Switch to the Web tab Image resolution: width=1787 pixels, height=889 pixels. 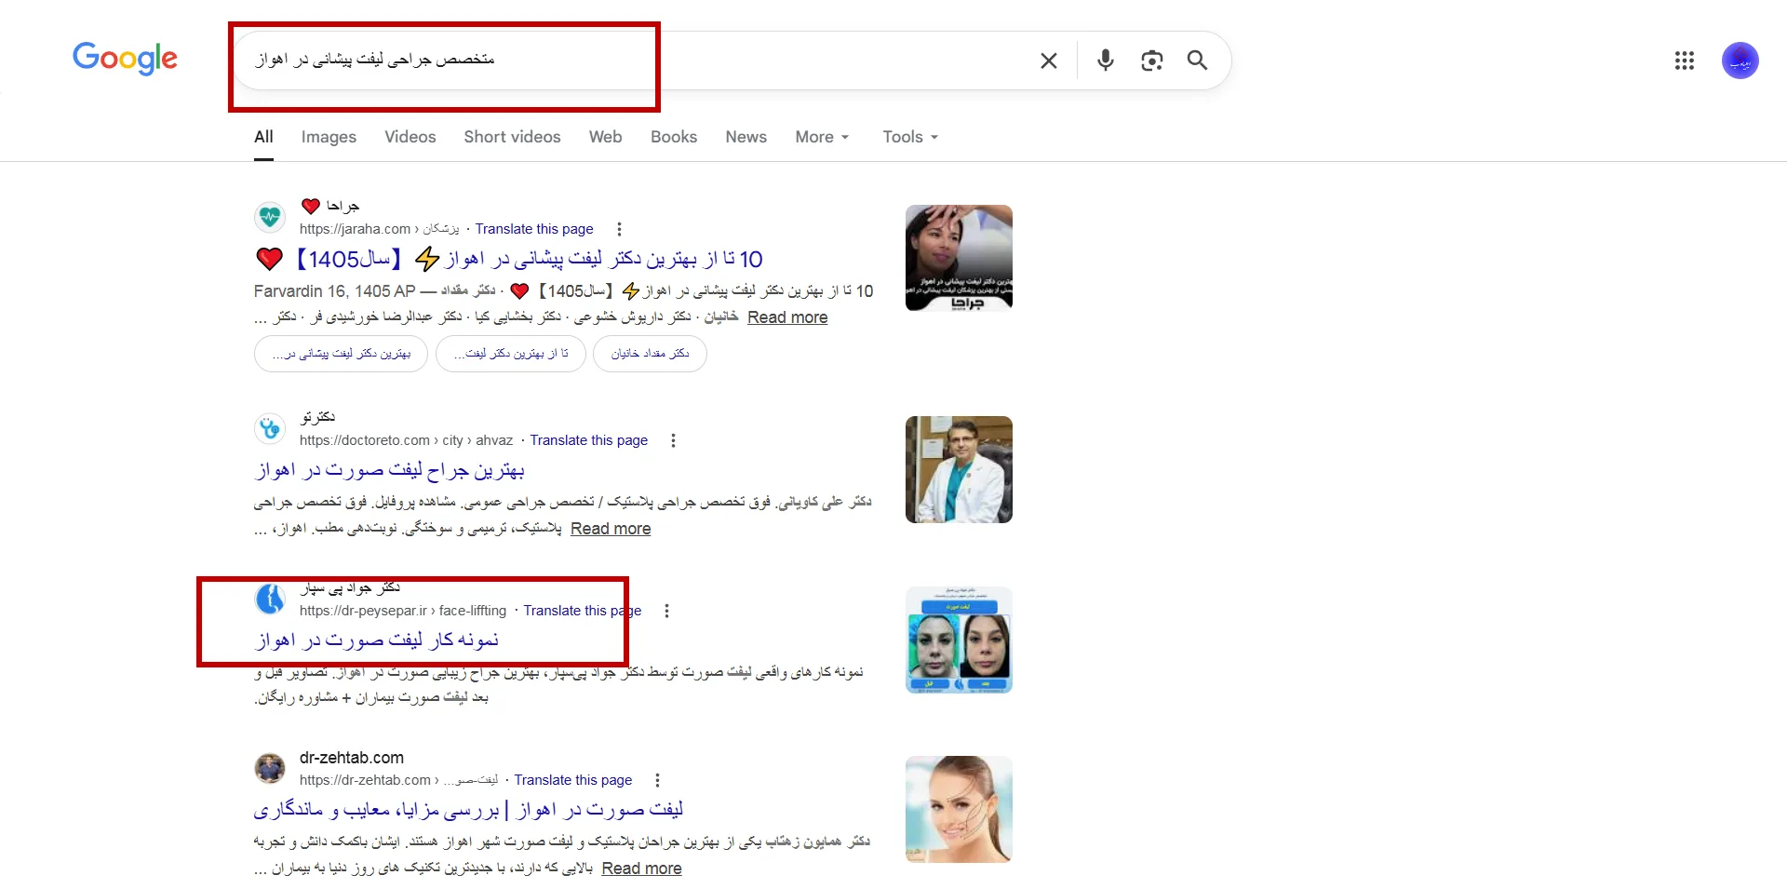pos(605,137)
